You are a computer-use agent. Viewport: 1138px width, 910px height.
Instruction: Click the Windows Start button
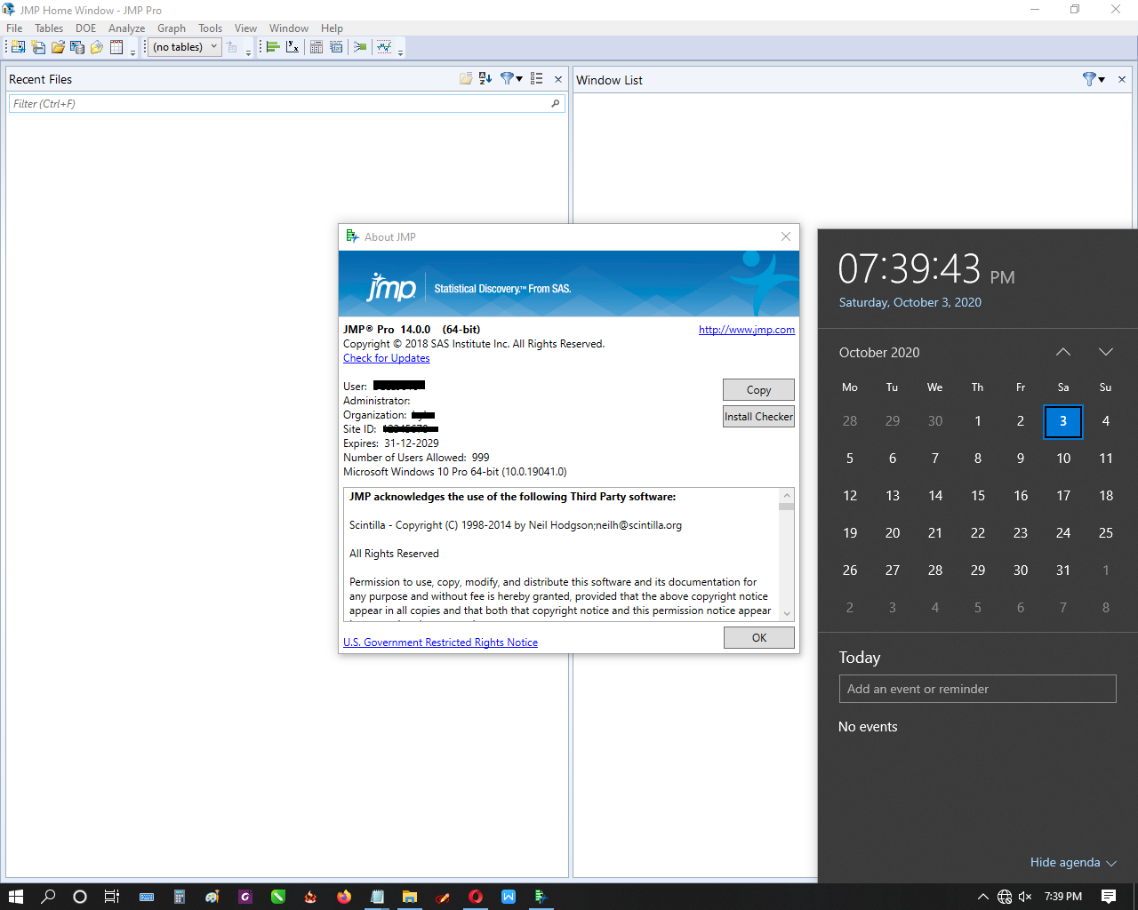click(x=15, y=897)
